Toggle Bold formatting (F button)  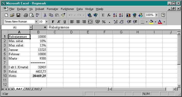pos(53,22)
